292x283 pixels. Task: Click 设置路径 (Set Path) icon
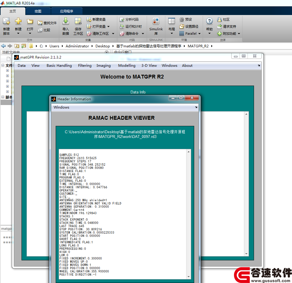click(182, 26)
